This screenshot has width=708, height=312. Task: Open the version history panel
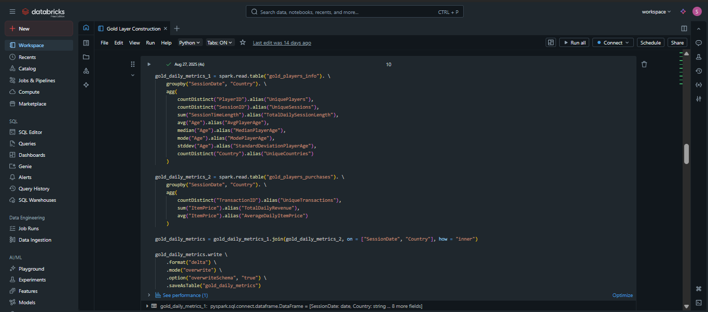tap(699, 71)
